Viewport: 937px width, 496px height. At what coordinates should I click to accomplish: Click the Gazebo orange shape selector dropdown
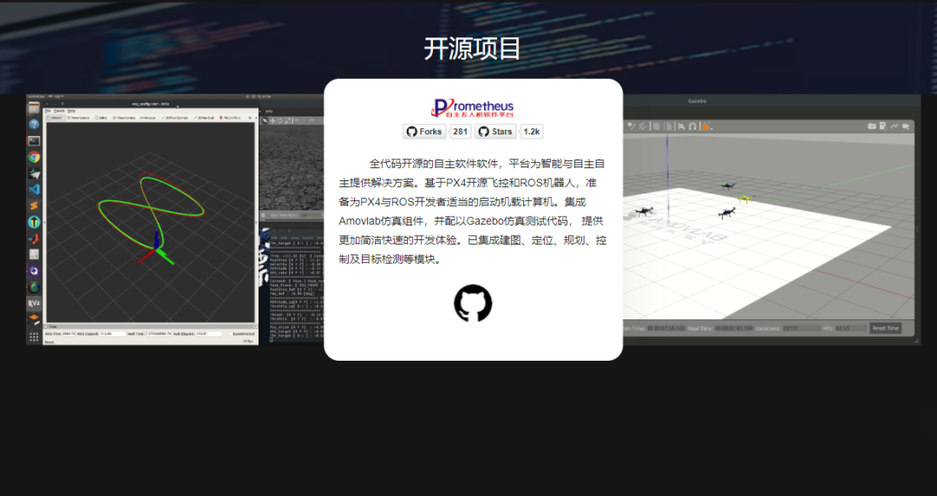click(706, 127)
